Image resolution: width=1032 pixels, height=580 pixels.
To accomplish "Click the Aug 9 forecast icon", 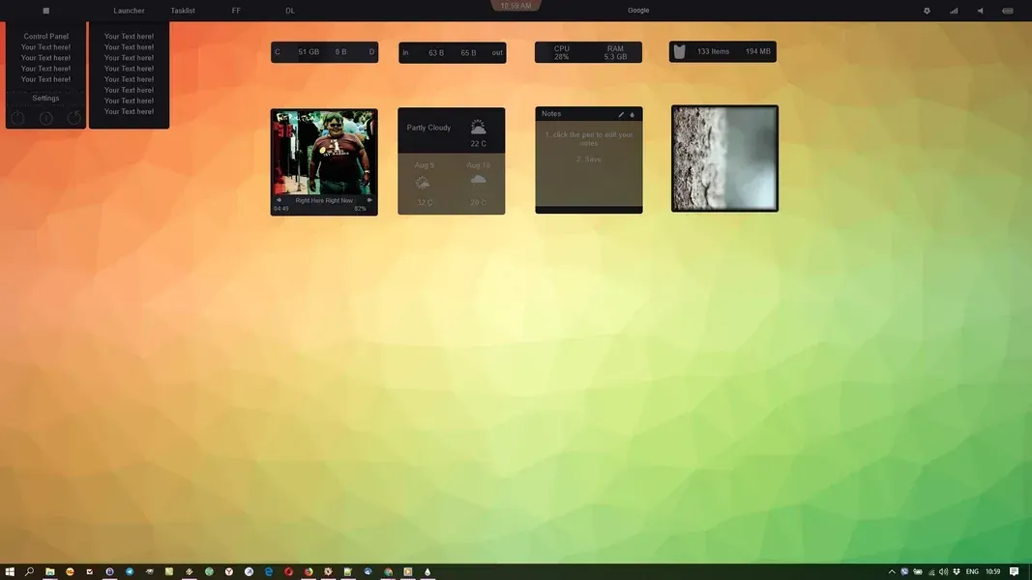I will tap(423, 183).
